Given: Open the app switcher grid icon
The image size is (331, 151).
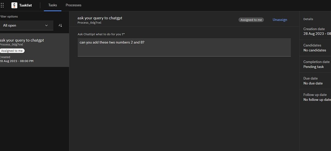Looking at the screenshot, I should coord(3,5).
